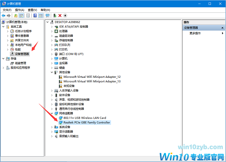This screenshot has width=226, height=162.
Task: Click the 人体学输入设备 icon
Action: (56, 91)
